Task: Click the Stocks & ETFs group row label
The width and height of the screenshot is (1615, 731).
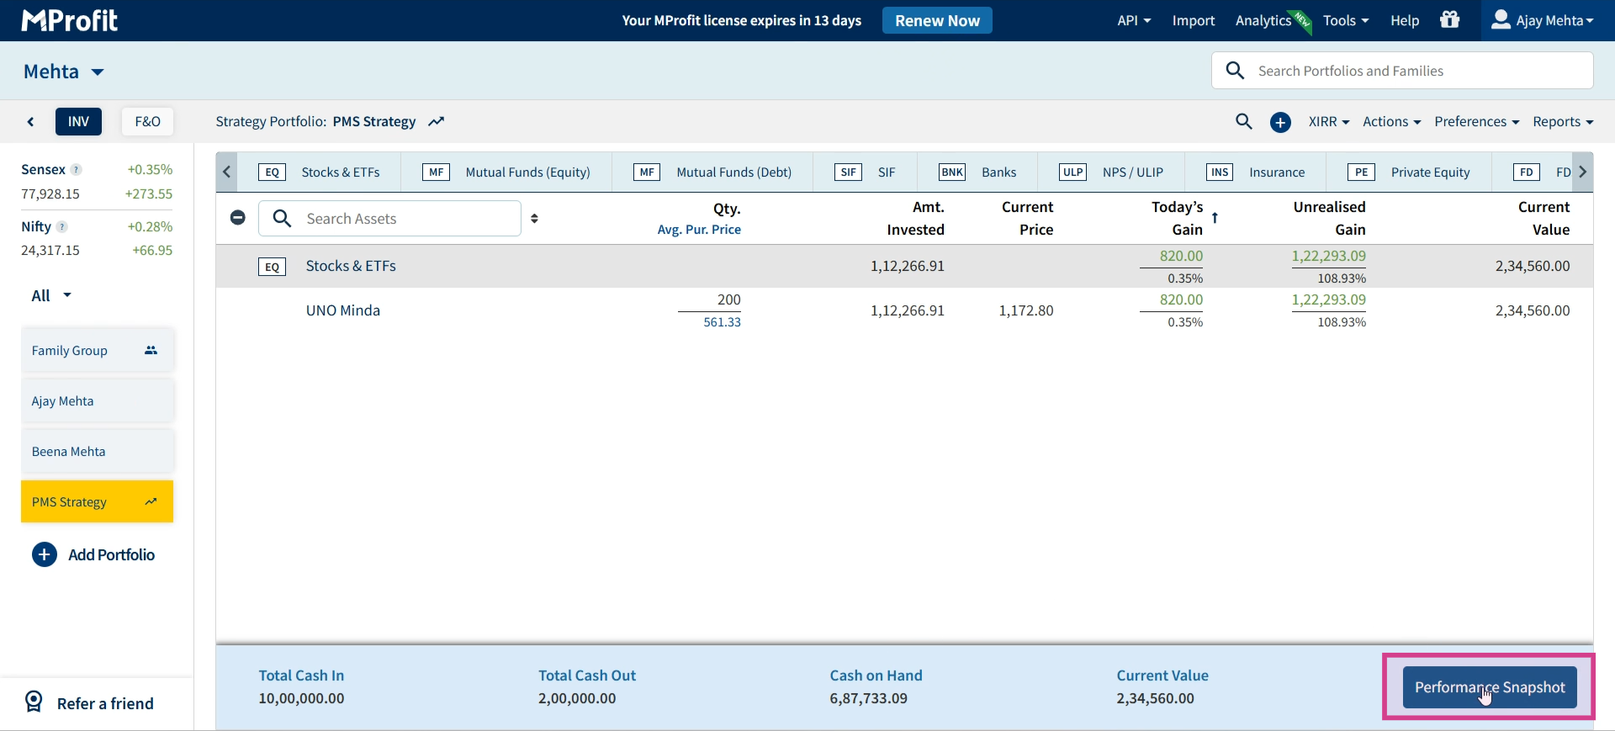Action: 351,266
